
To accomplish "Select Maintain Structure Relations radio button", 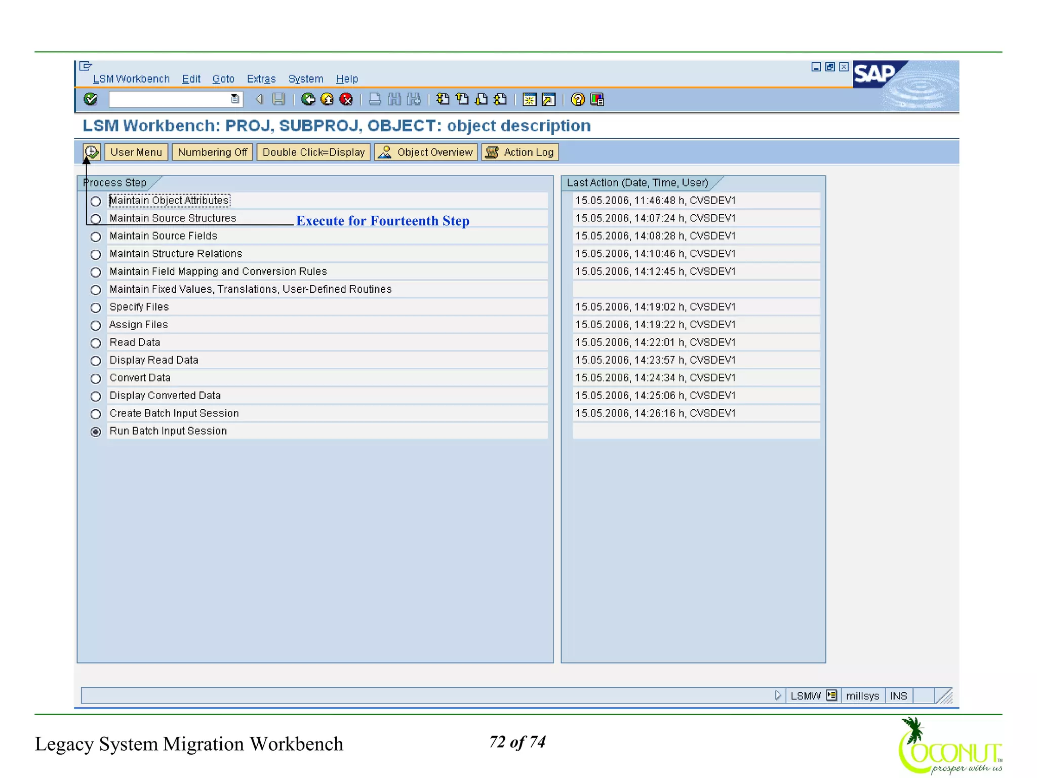I will point(96,254).
